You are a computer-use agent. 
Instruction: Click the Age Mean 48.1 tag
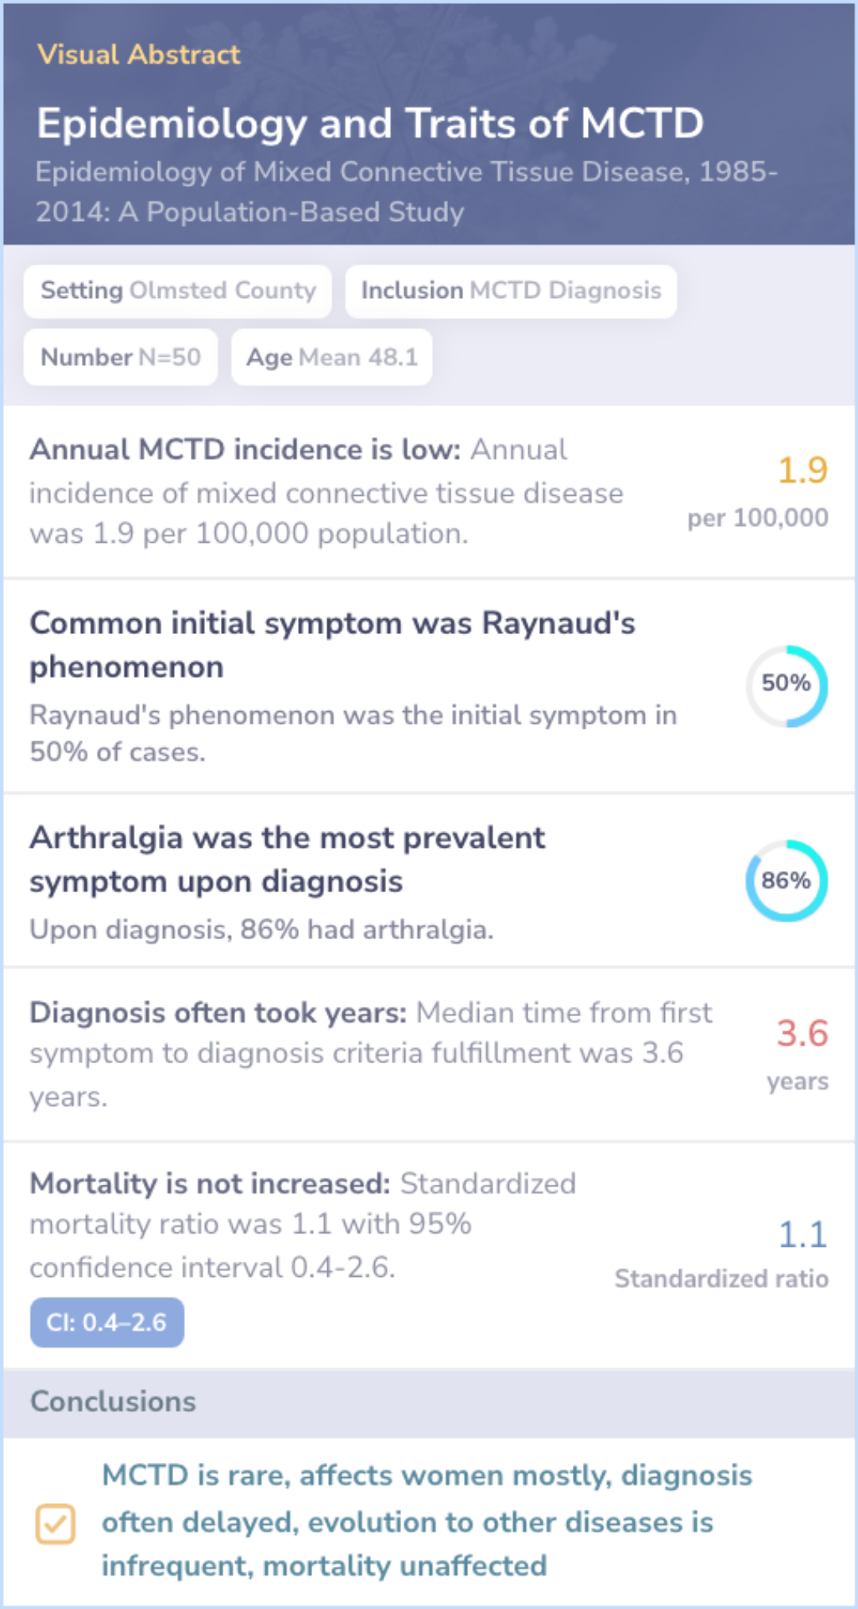pyautogui.click(x=332, y=358)
